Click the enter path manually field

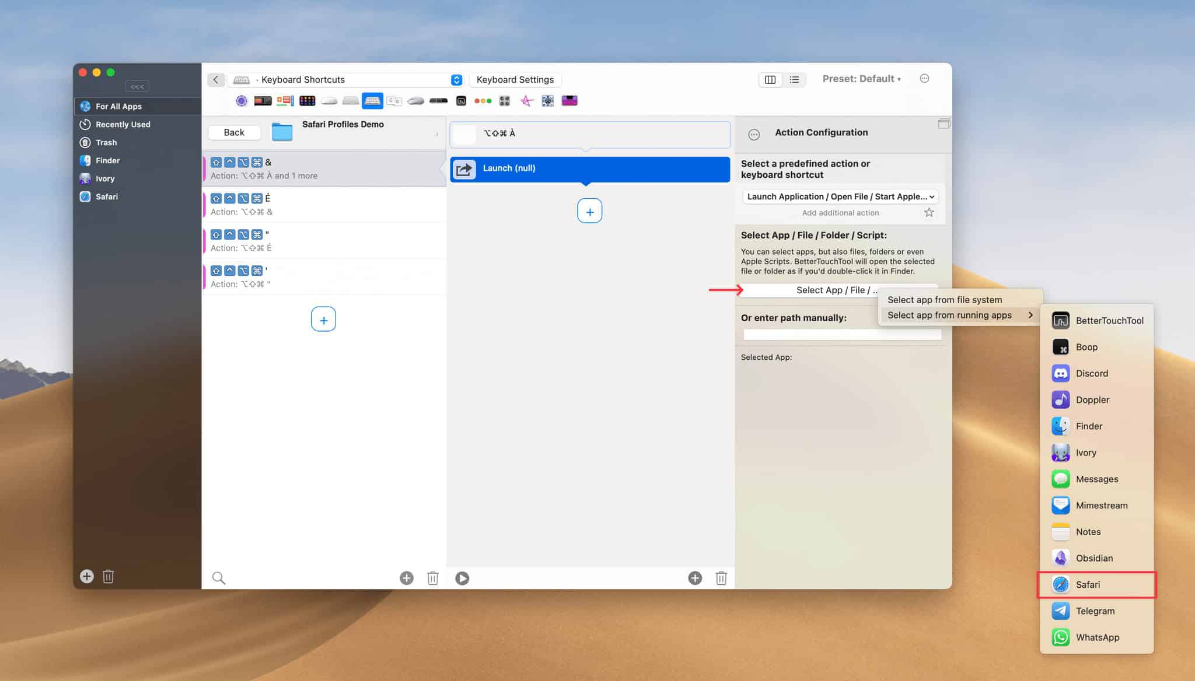[x=842, y=335]
